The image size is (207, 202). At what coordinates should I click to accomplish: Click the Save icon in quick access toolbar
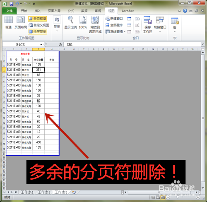pyautogui.click(x=12, y=4)
